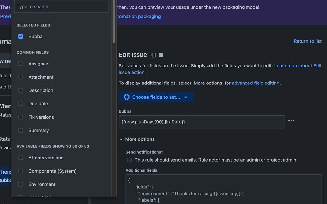Click the gear icon on Choose fields button
The width and height of the screenshot is (327, 204).
tap(127, 97)
